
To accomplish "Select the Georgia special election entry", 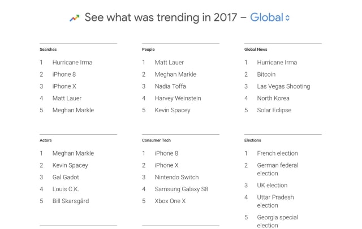I will point(278,221).
